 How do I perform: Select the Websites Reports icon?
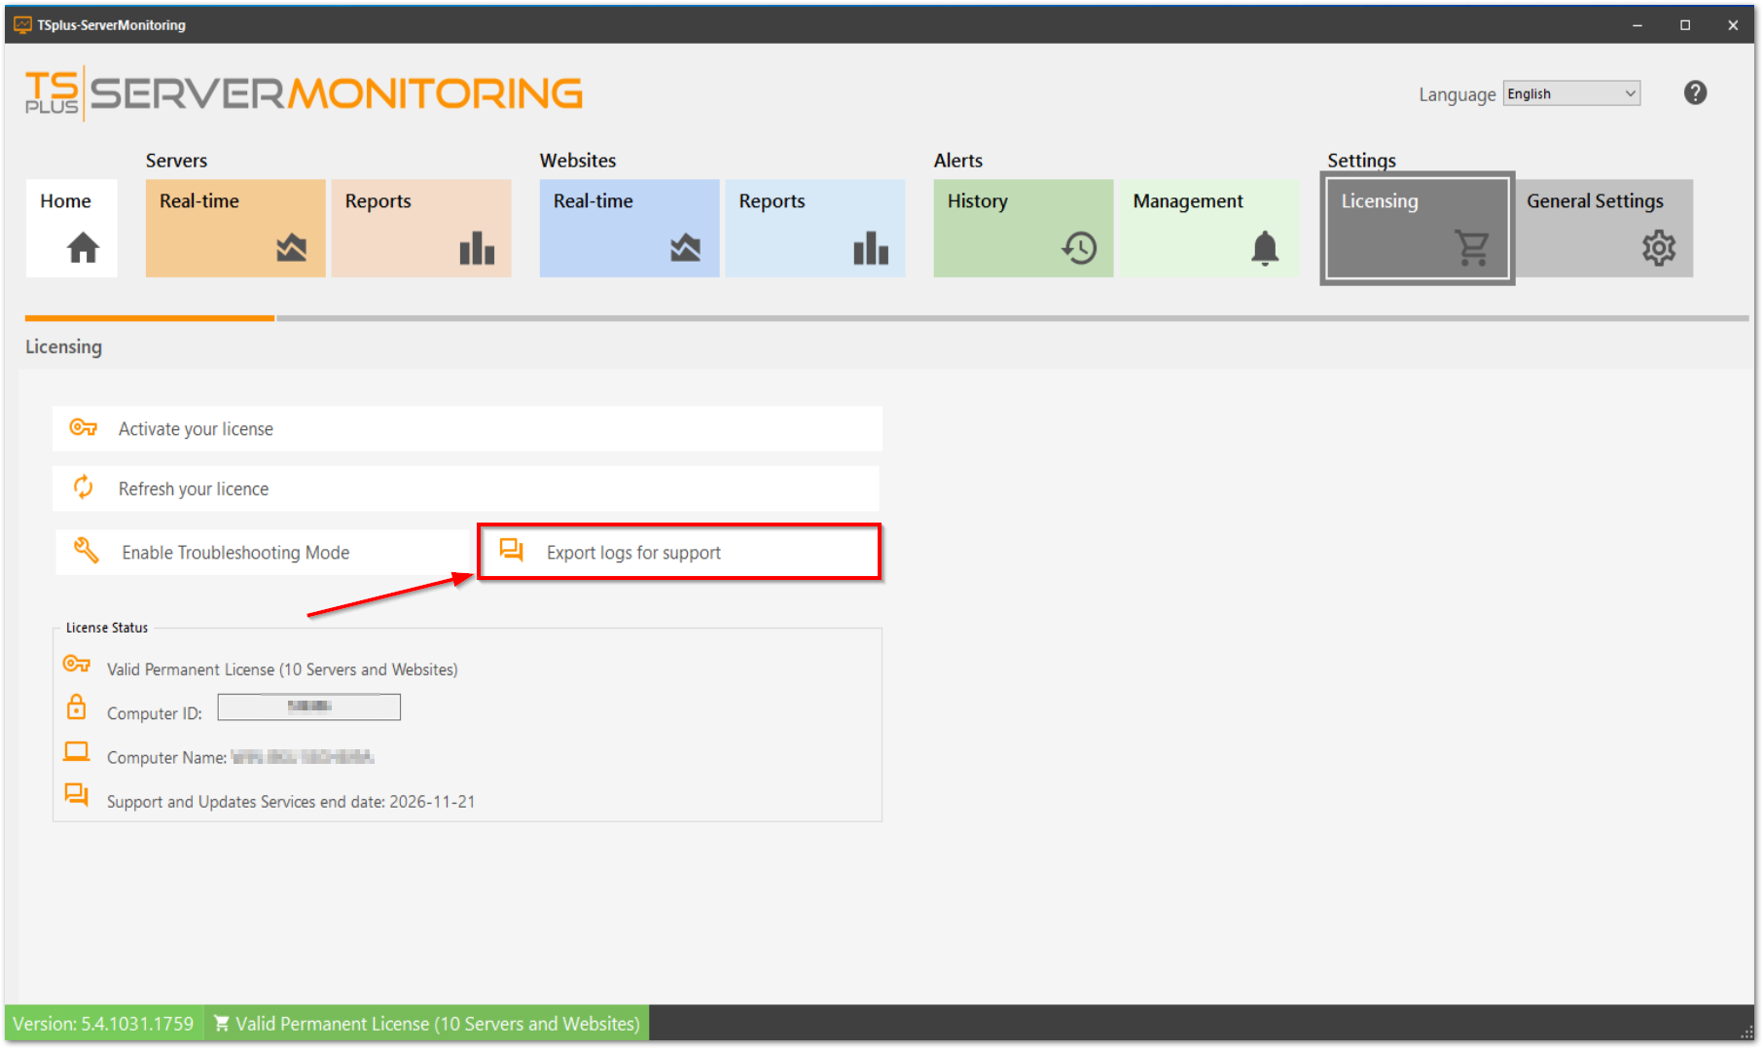tap(871, 247)
